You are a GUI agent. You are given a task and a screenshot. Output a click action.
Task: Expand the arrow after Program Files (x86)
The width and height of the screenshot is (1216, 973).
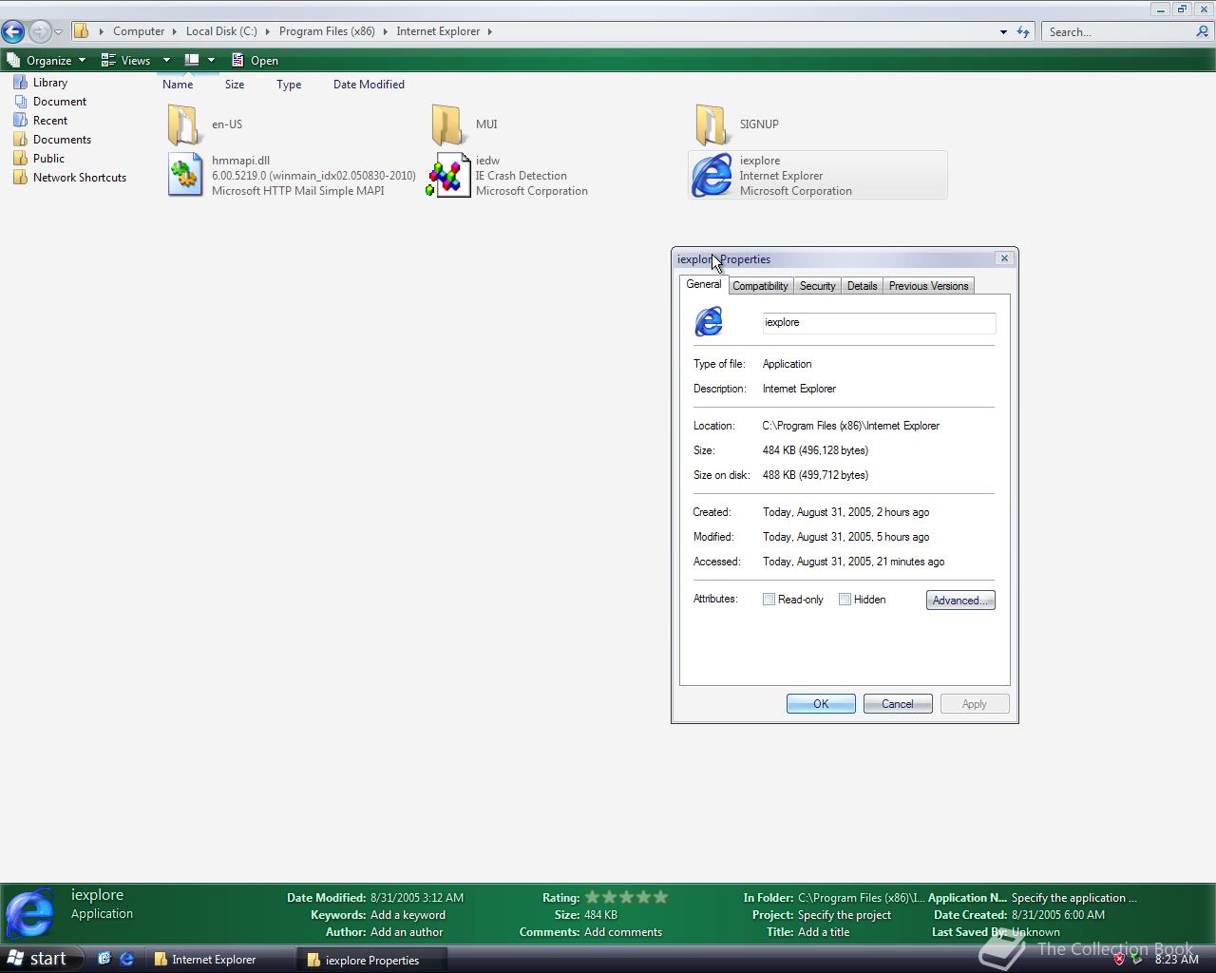385,31
